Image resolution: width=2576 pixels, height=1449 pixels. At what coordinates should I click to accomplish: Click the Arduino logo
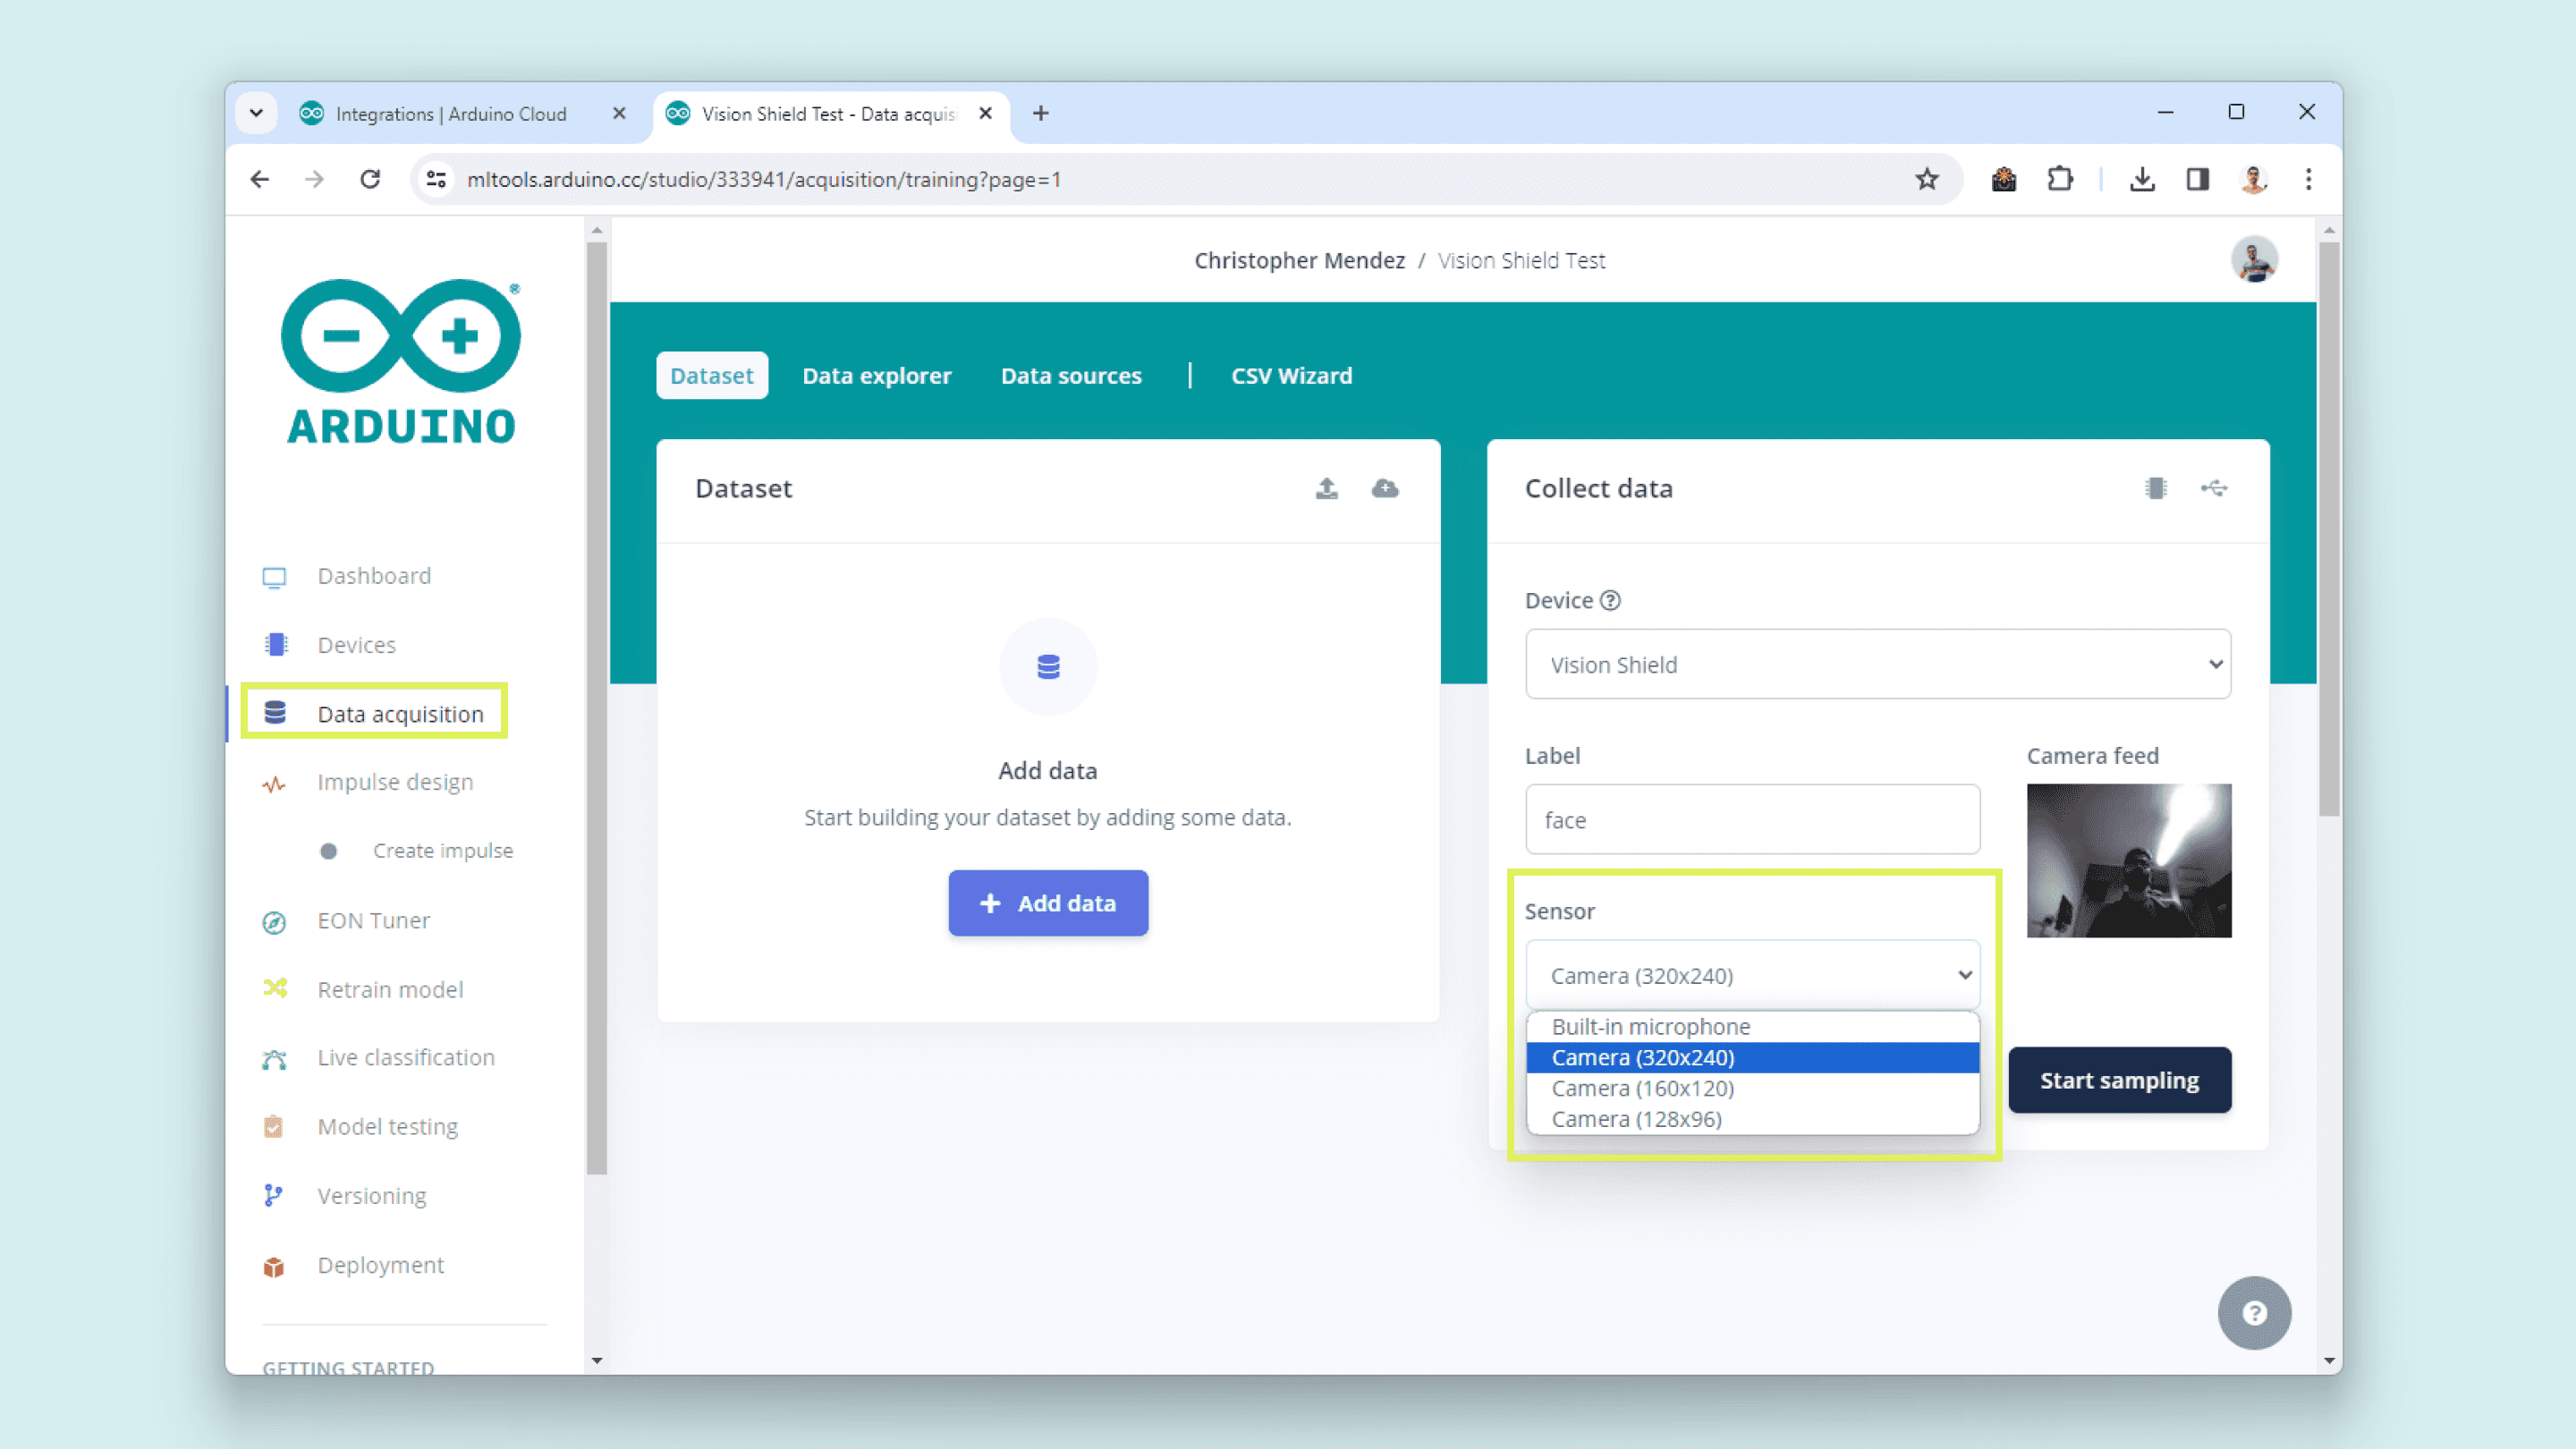(401, 362)
